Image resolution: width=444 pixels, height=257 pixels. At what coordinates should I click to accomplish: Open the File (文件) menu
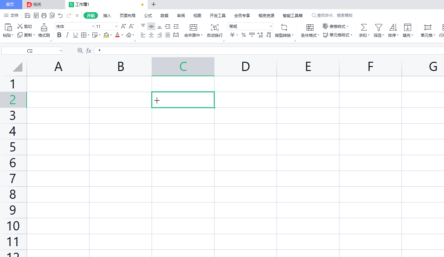12,15
